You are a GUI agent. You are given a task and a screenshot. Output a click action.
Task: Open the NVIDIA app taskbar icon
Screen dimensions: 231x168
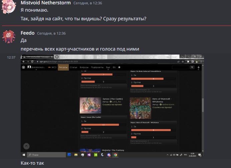tap(96, 155)
